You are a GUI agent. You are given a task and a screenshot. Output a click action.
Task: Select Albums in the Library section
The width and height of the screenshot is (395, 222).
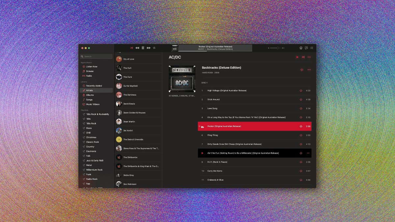tap(90, 95)
